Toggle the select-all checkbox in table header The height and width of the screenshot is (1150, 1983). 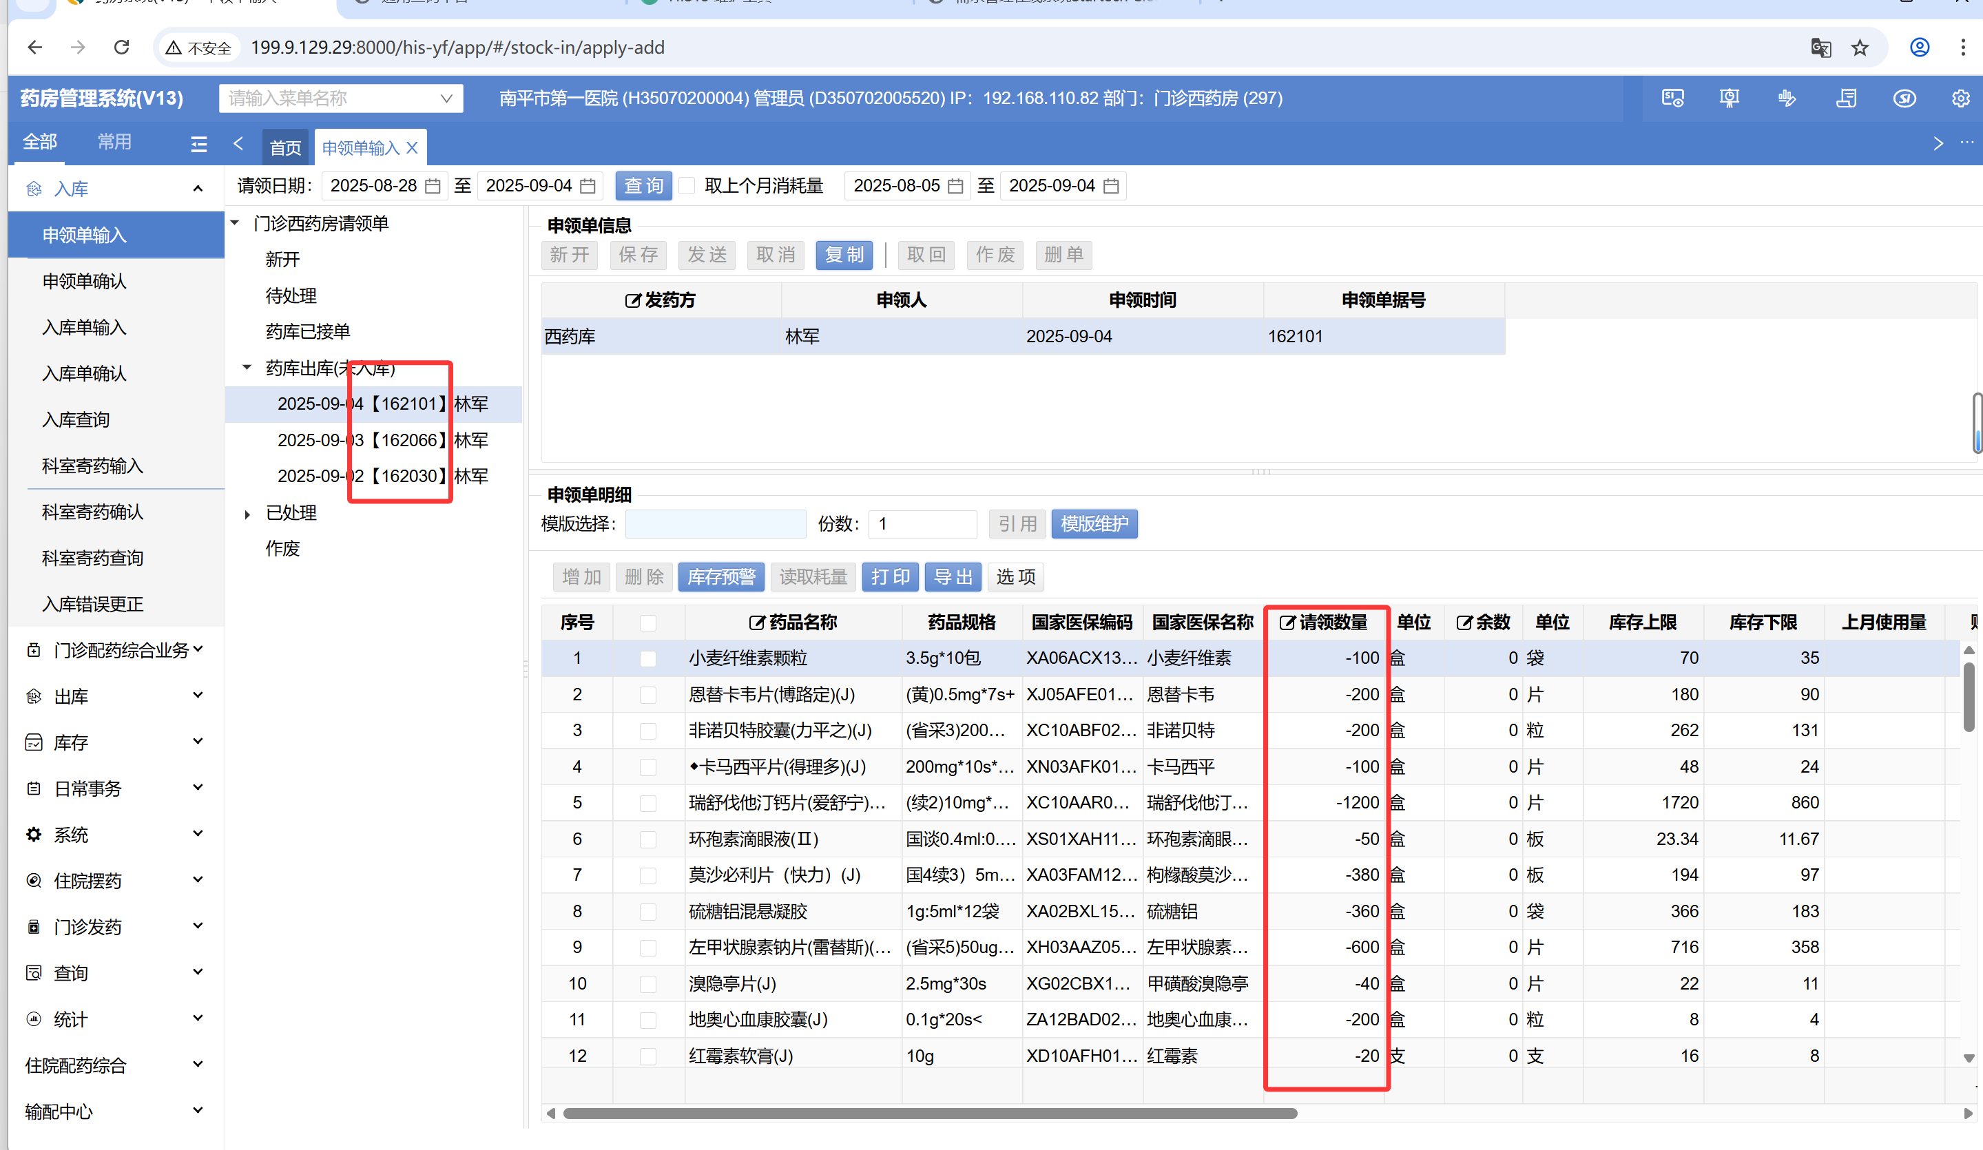coord(647,623)
